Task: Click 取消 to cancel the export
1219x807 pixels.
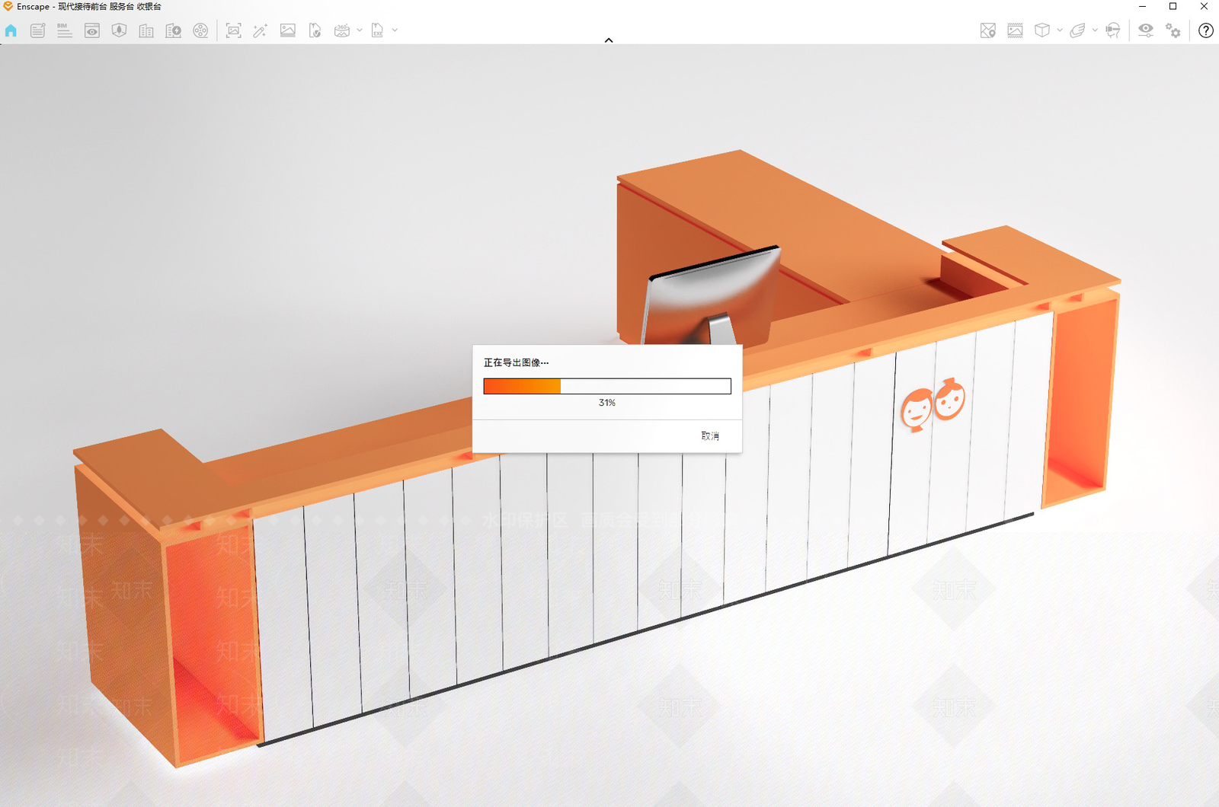Action: point(710,436)
